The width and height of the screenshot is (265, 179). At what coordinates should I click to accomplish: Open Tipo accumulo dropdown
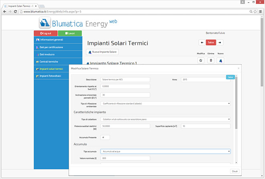(165, 151)
